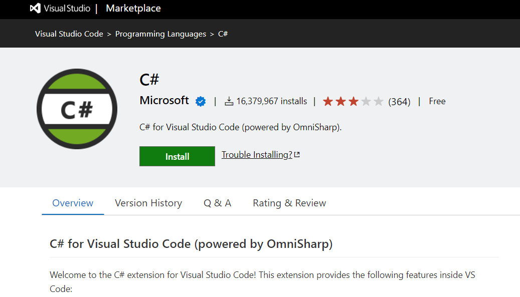Screen dimensions: 520x297
Task: Open the Programming Languages breadcrumb link
Action: [160, 34]
